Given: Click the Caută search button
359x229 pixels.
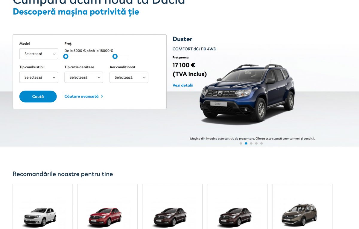Looking at the screenshot, I should (x=38, y=97).
